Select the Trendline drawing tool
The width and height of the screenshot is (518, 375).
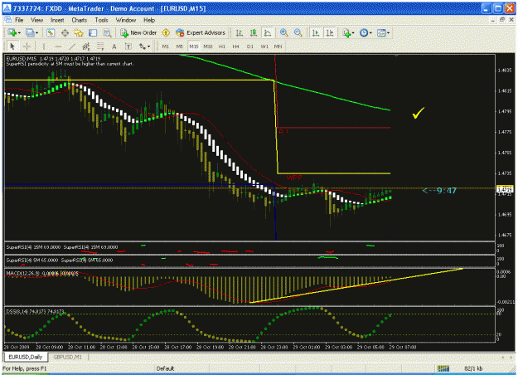[72, 46]
